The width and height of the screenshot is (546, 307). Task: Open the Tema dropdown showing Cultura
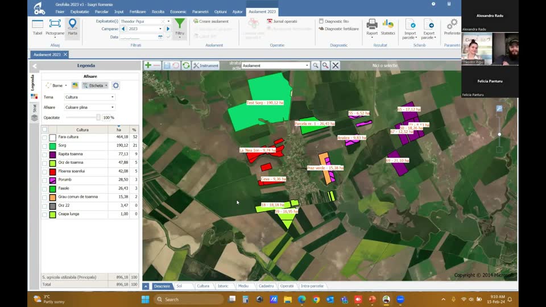click(89, 97)
